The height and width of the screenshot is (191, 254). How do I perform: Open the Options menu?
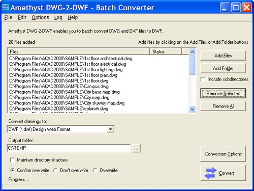pos(40,17)
